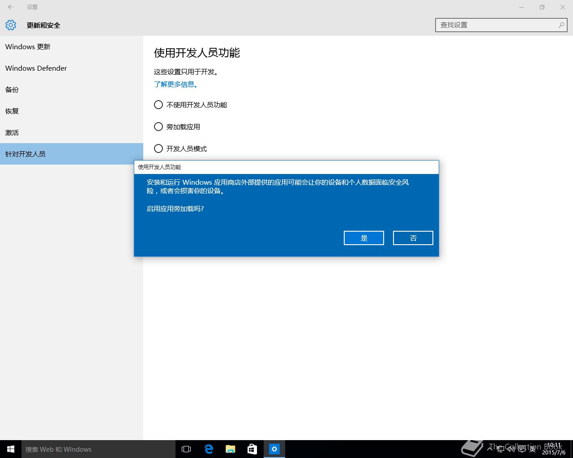Minimize the Settings window

pyautogui.click(x=522, y=7)
